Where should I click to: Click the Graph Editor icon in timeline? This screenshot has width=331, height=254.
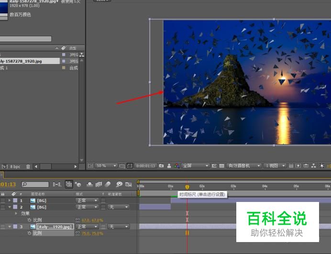[128, 184]
